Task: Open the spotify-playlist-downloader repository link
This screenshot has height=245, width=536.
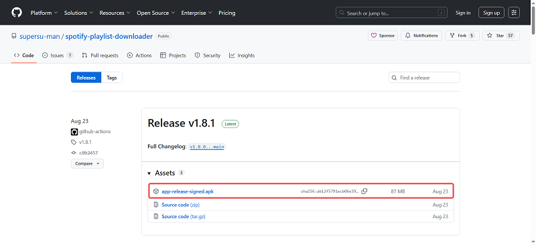Action: 109,36
